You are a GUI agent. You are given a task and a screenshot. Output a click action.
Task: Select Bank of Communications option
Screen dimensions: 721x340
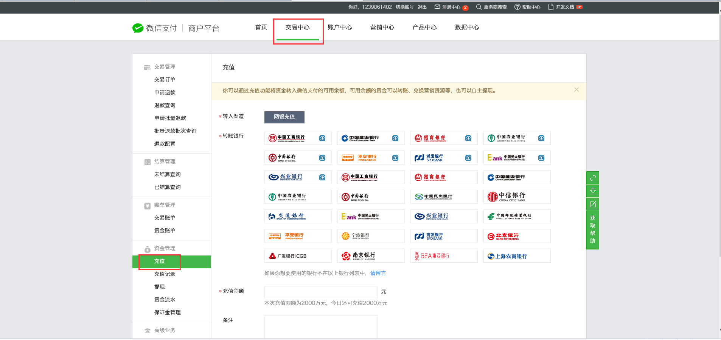298,216
